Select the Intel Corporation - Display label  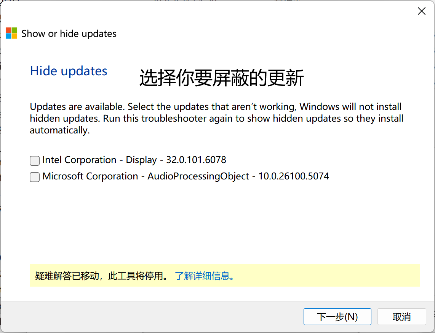pyautogui.click(x=134, y=160)
